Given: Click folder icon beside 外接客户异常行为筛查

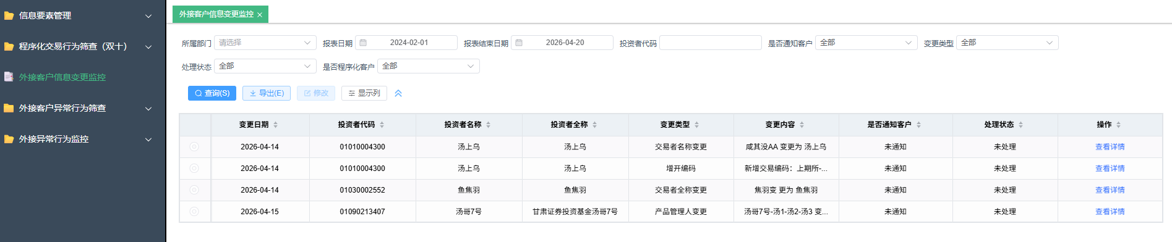Looking at the screenshot, I should click(9, 109).
